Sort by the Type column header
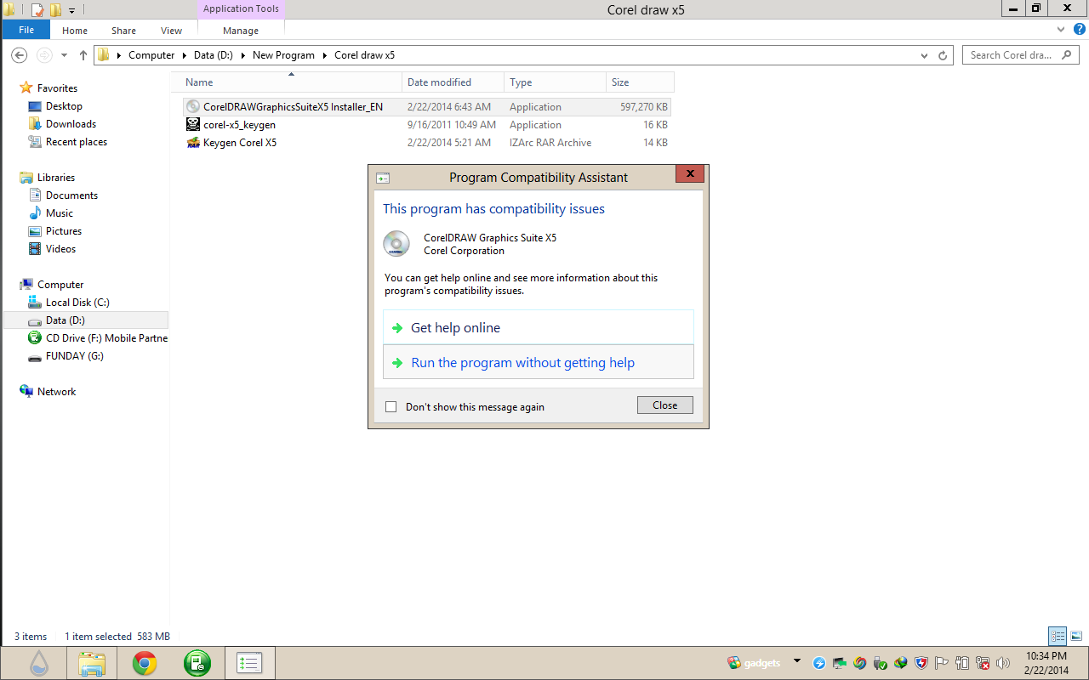The image size is (1089, 680). click(x=555, y=82)
